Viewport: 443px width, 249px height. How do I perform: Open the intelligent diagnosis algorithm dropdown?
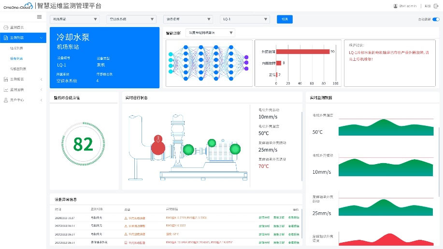point(203,33)
